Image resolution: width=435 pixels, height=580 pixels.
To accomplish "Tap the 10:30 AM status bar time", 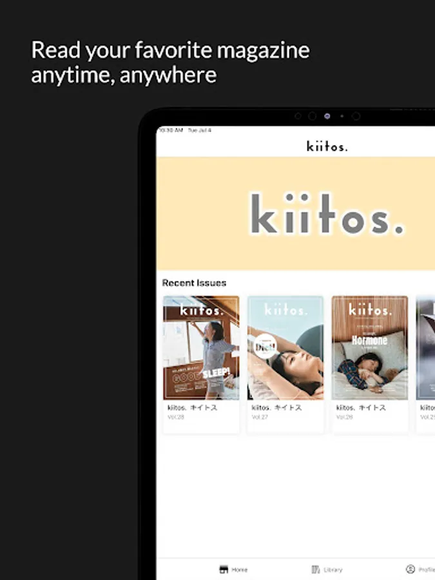I will tap(171, 130).
